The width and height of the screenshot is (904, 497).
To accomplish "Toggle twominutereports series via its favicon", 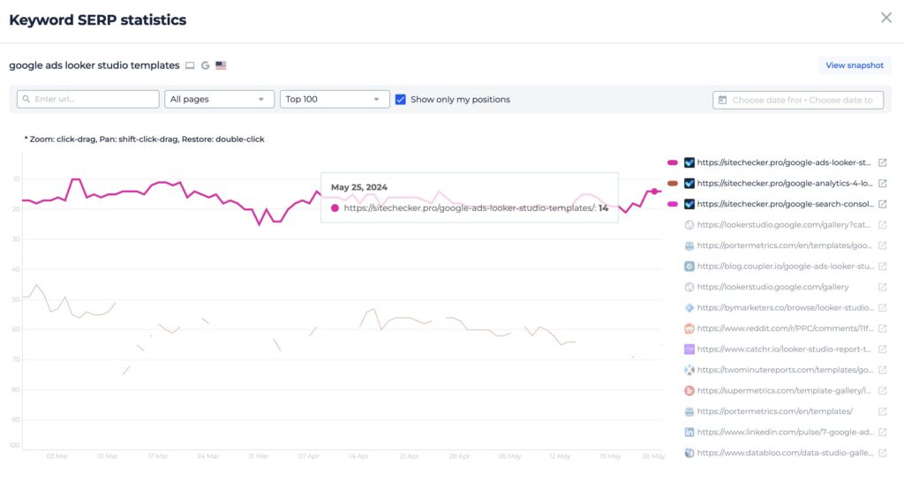I will pyautogui.click(x=689, y=370).
